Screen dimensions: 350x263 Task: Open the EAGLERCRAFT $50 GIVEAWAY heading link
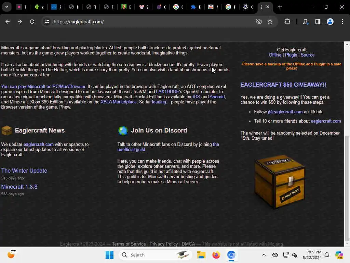click(283, 85)
